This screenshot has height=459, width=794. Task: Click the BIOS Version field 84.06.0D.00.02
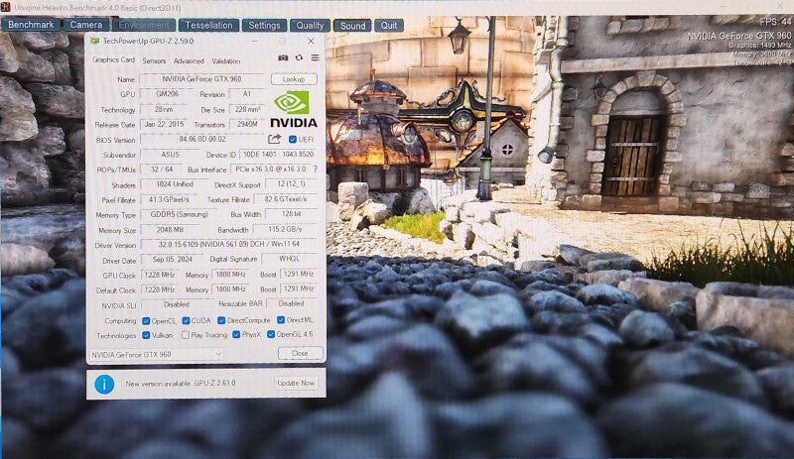click(202, 139)
